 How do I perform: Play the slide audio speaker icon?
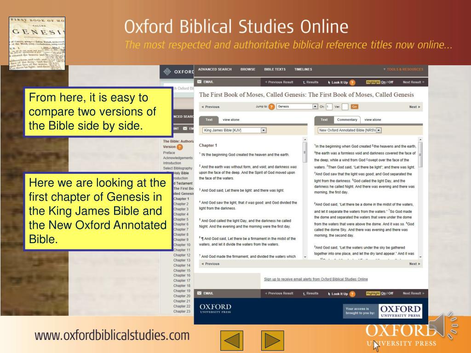[443, 326]
